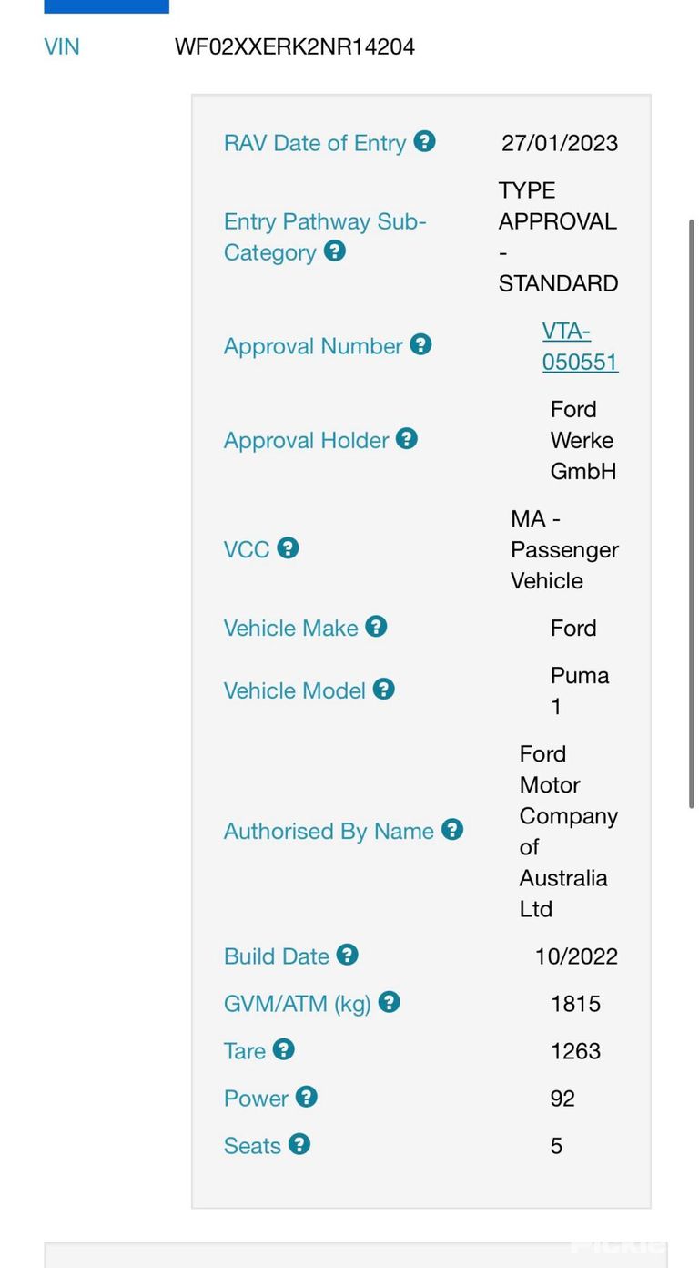
Task: Open help tooltip for Approval Number
Action: click(x=420, y=344)
